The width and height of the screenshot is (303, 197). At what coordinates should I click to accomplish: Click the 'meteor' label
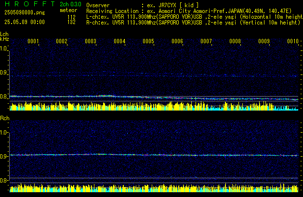point(68,10)
